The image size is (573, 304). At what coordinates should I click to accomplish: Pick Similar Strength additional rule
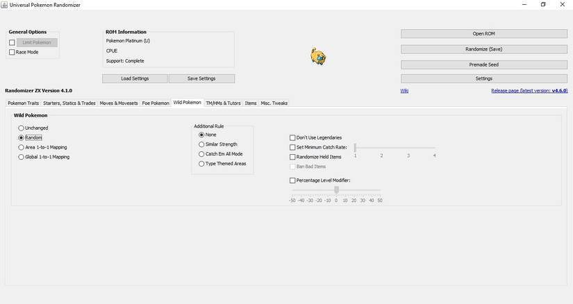coord(201,144)
